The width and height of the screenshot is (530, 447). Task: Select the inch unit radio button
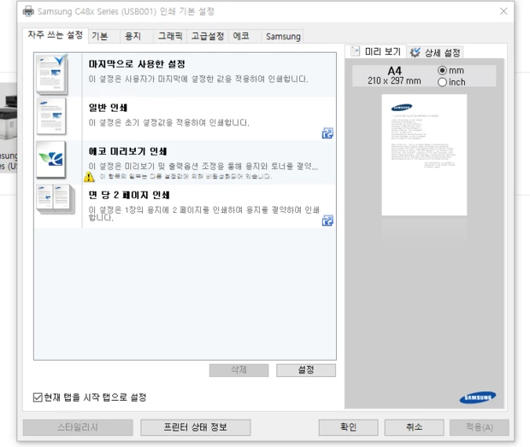click(x=442, y=82)
